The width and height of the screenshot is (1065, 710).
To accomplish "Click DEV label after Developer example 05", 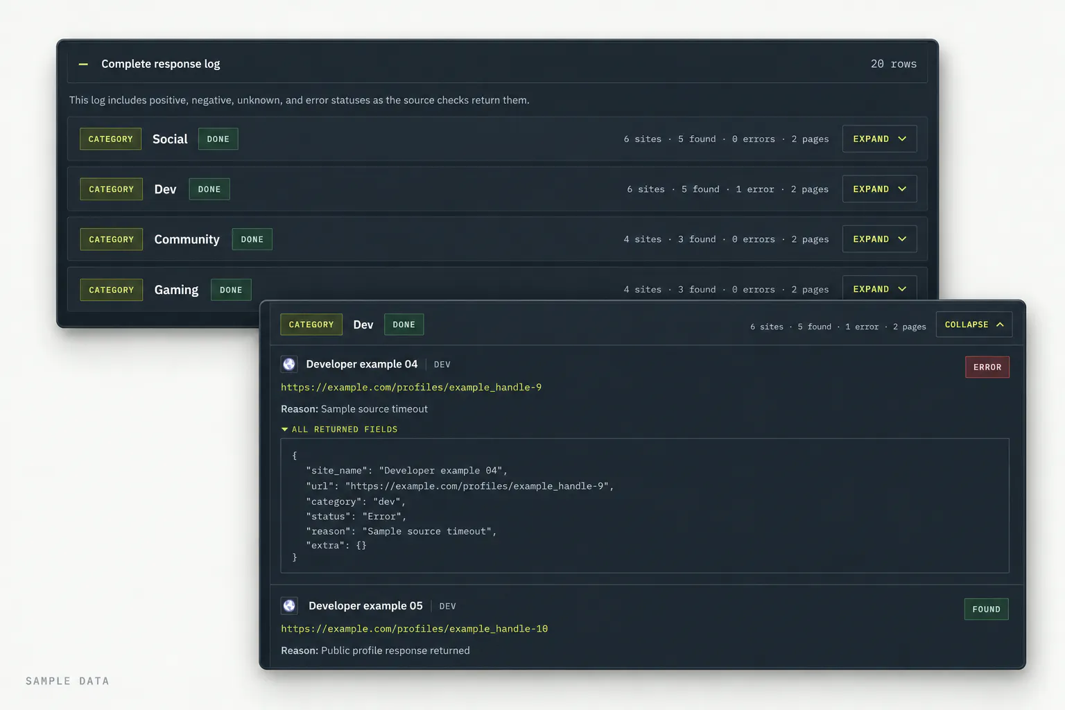I will [448, 607].
